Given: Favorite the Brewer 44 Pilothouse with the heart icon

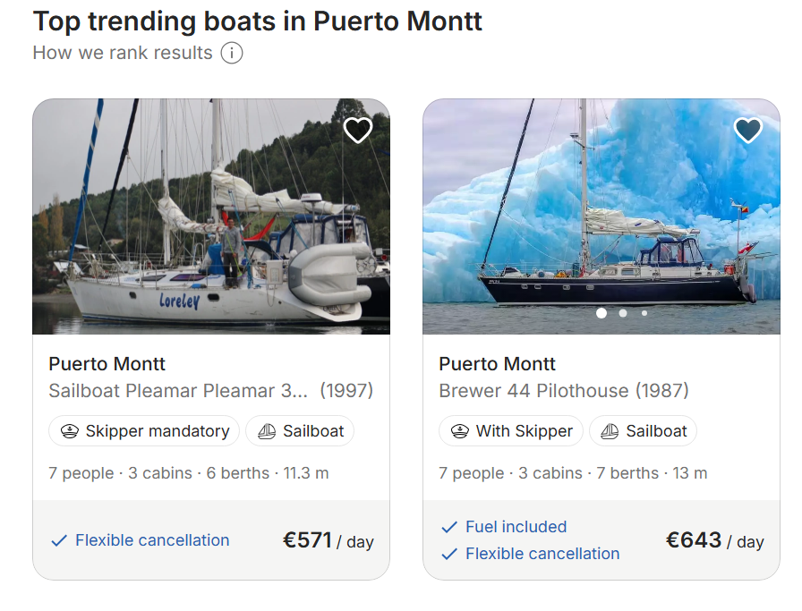Looking at the screenshot, I should pyautogui.click(x=747, y=131).
